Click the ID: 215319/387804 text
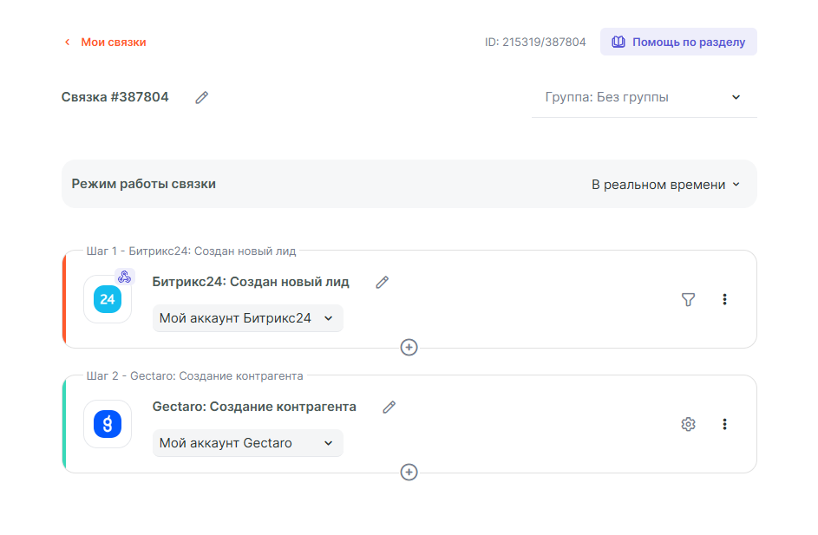 tap(535, 42)
